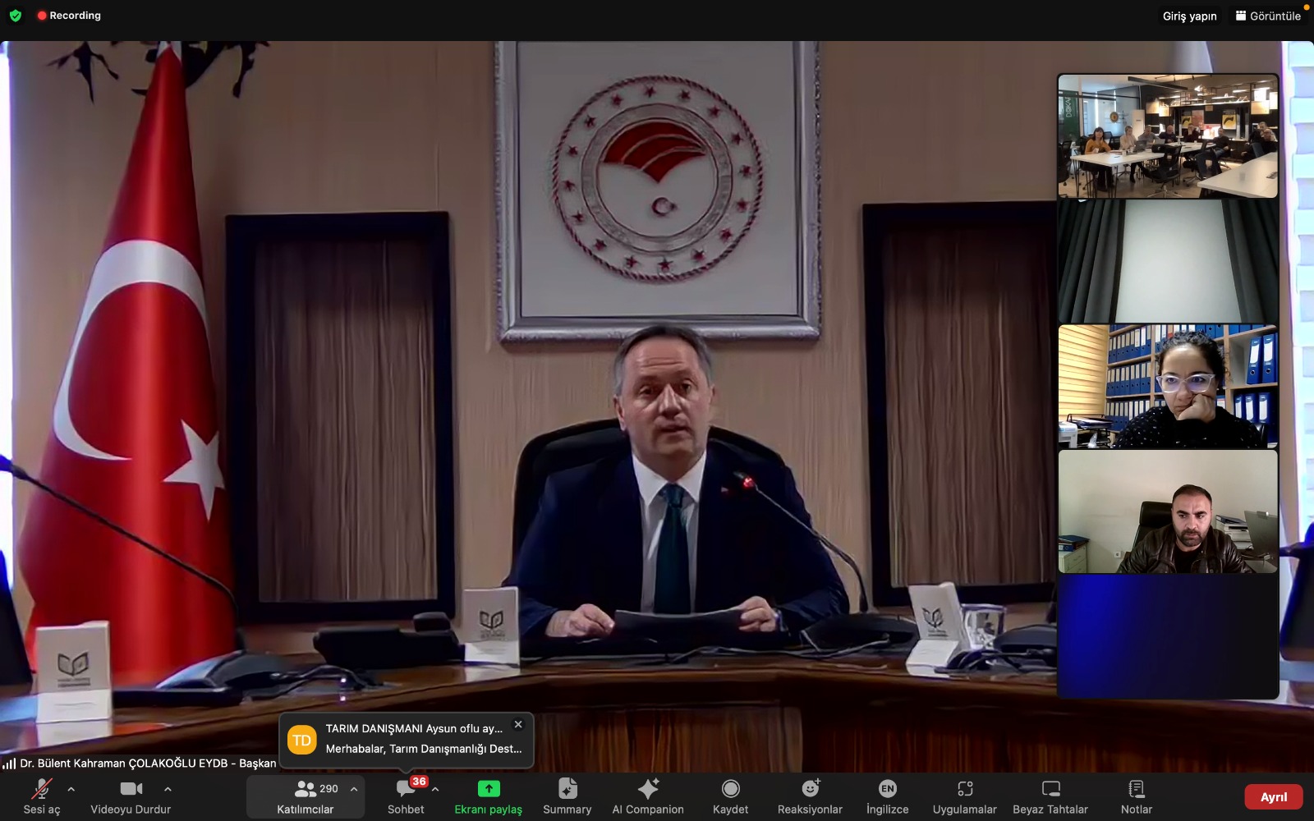The image size is (1314, 821).
Task: Launch the AI Companion
Action: coord(648,796)
